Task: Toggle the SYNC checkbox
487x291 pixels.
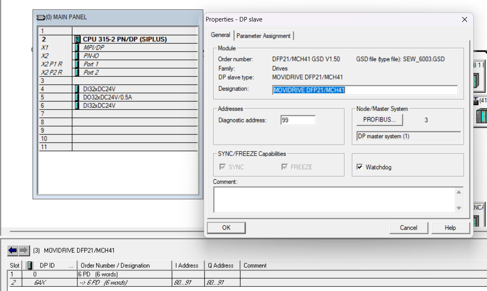Action: click(222, 167)
